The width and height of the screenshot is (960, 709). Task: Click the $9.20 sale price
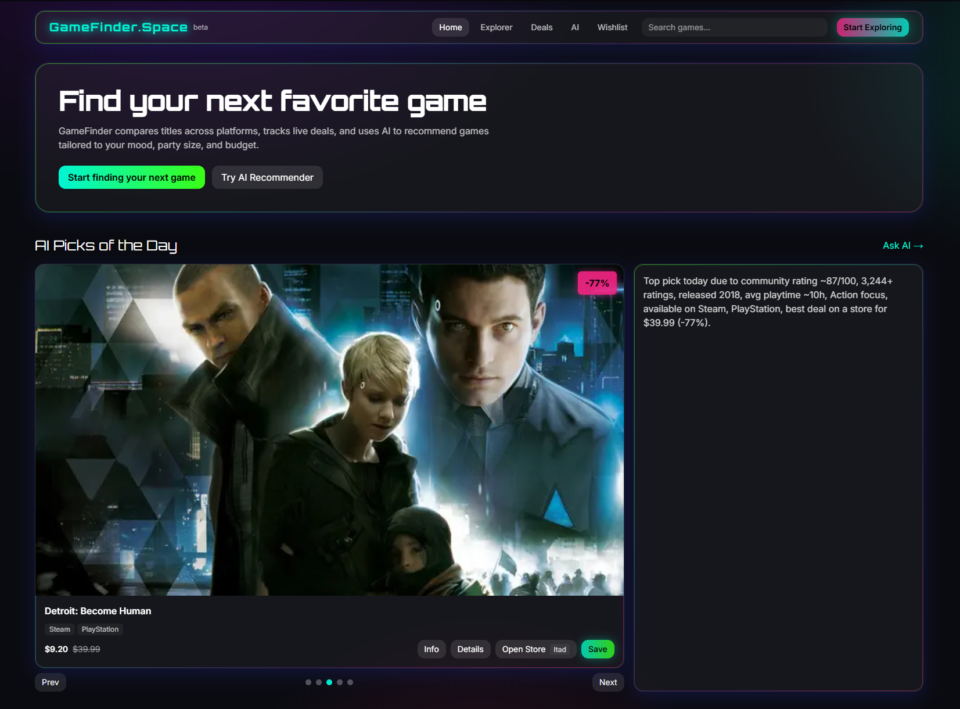(56, 649)
